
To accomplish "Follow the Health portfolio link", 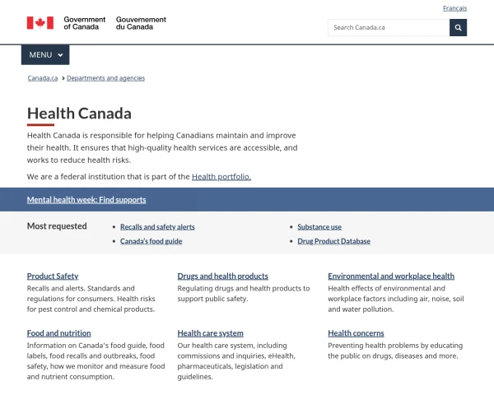I will click(x=221, y=177).
